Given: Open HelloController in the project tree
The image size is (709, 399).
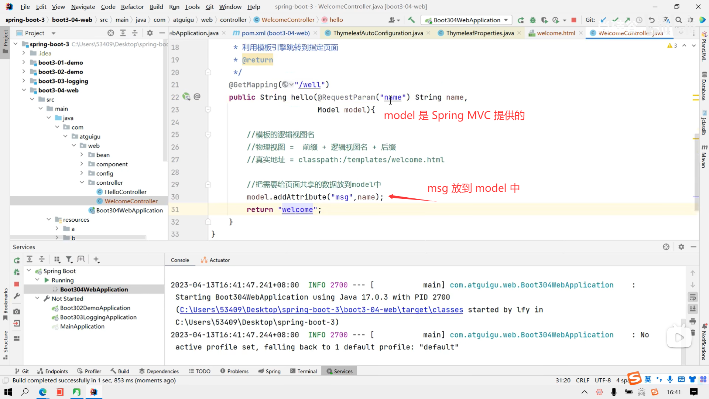Looking at the screenshot, I should (125, 192).
